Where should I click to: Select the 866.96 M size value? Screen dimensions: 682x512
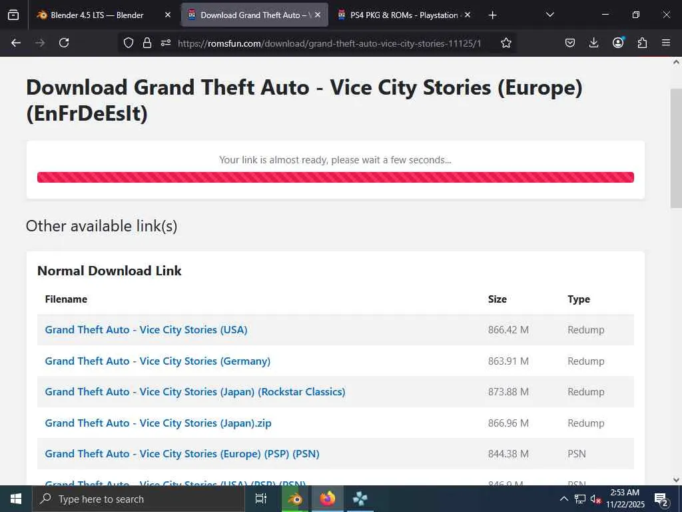click(508, 423)
